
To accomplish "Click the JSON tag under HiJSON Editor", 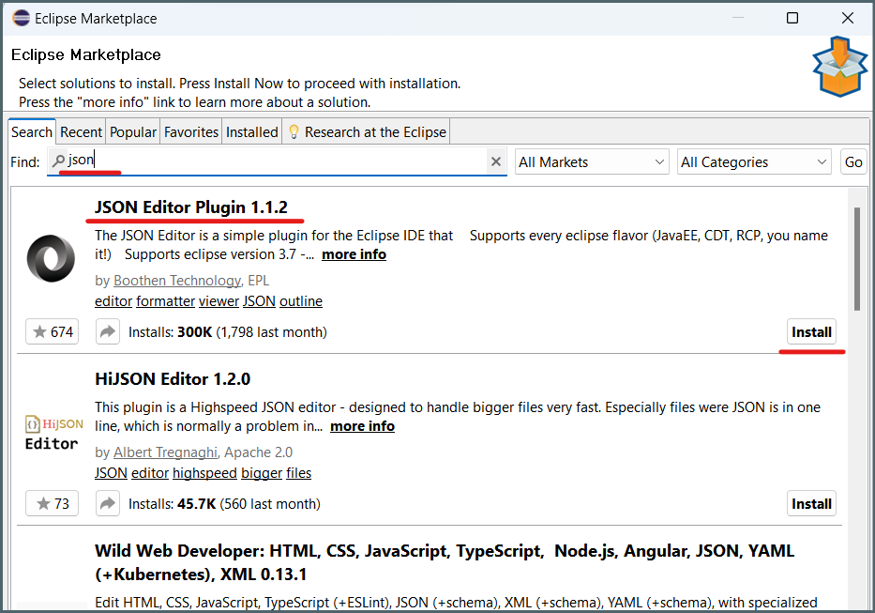I will [x=111, y=473].
